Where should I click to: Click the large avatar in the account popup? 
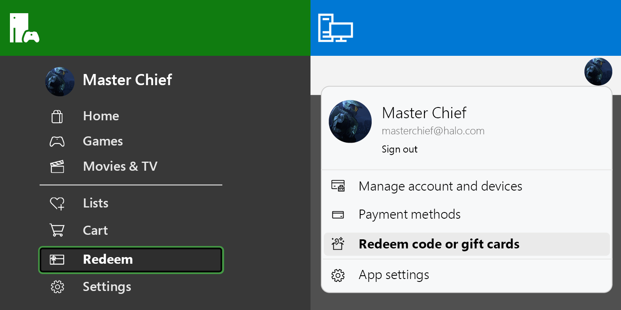[350, 122]
